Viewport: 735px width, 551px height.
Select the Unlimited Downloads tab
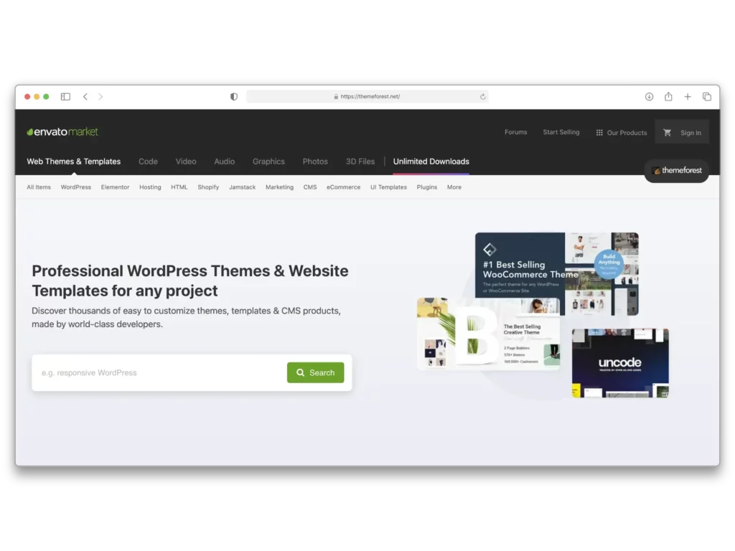[431, 161]
